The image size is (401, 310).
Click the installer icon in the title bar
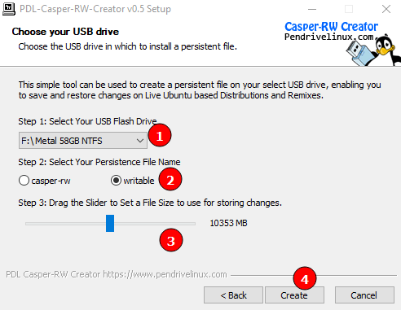(x=9, y=9)
